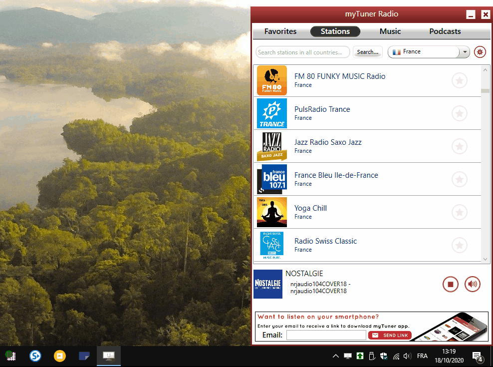Favorite FM 80 FUNKY MUSIC Radio
Image resolution: width=493 pixels, height=367 pixels.
point(460,80)
